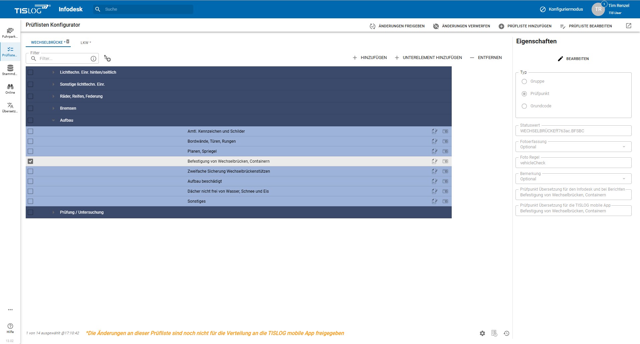Click PRÜFLISTE HINZUFÜGEN
Image resolution: width=640 pixels, height=344 pixels.
(x=525, y=26)
